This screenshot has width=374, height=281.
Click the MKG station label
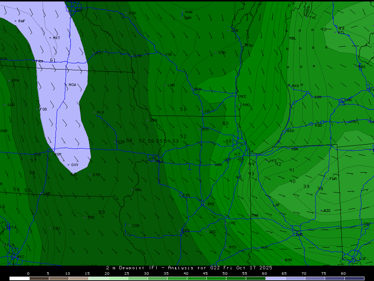point(295,86)
